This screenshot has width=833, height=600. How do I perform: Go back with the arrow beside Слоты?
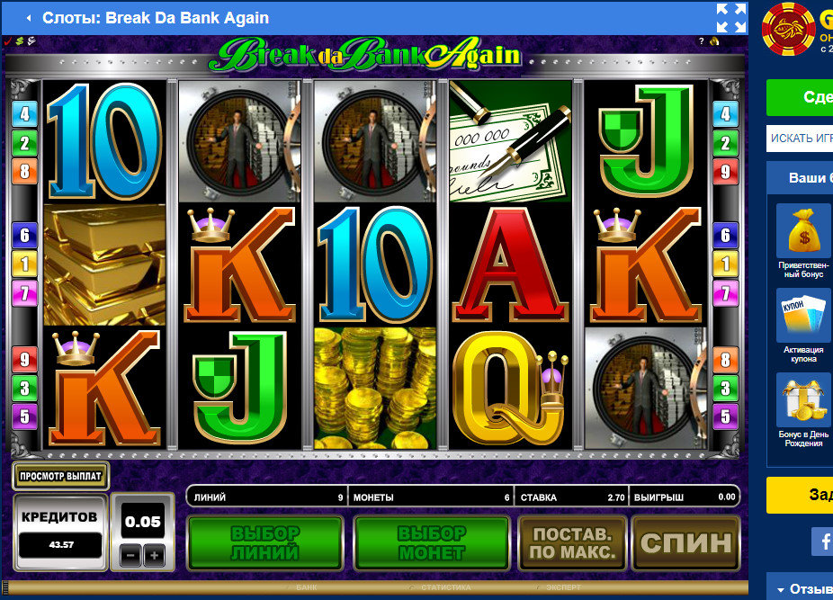[28, 18]
